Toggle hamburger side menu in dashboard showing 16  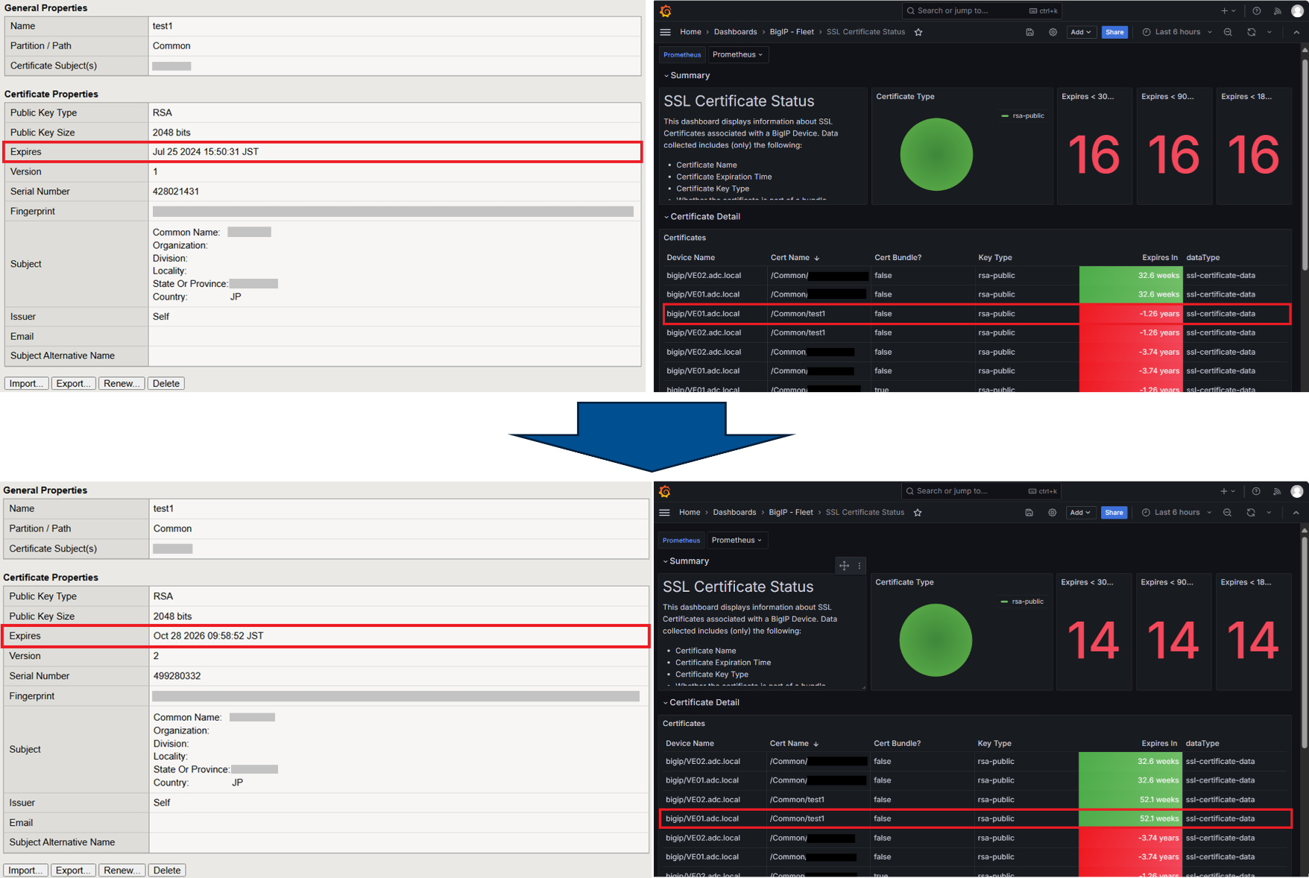[666, 32]
